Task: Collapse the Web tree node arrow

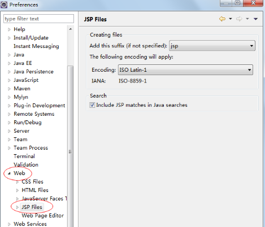Action: click(x=9, y=173)
